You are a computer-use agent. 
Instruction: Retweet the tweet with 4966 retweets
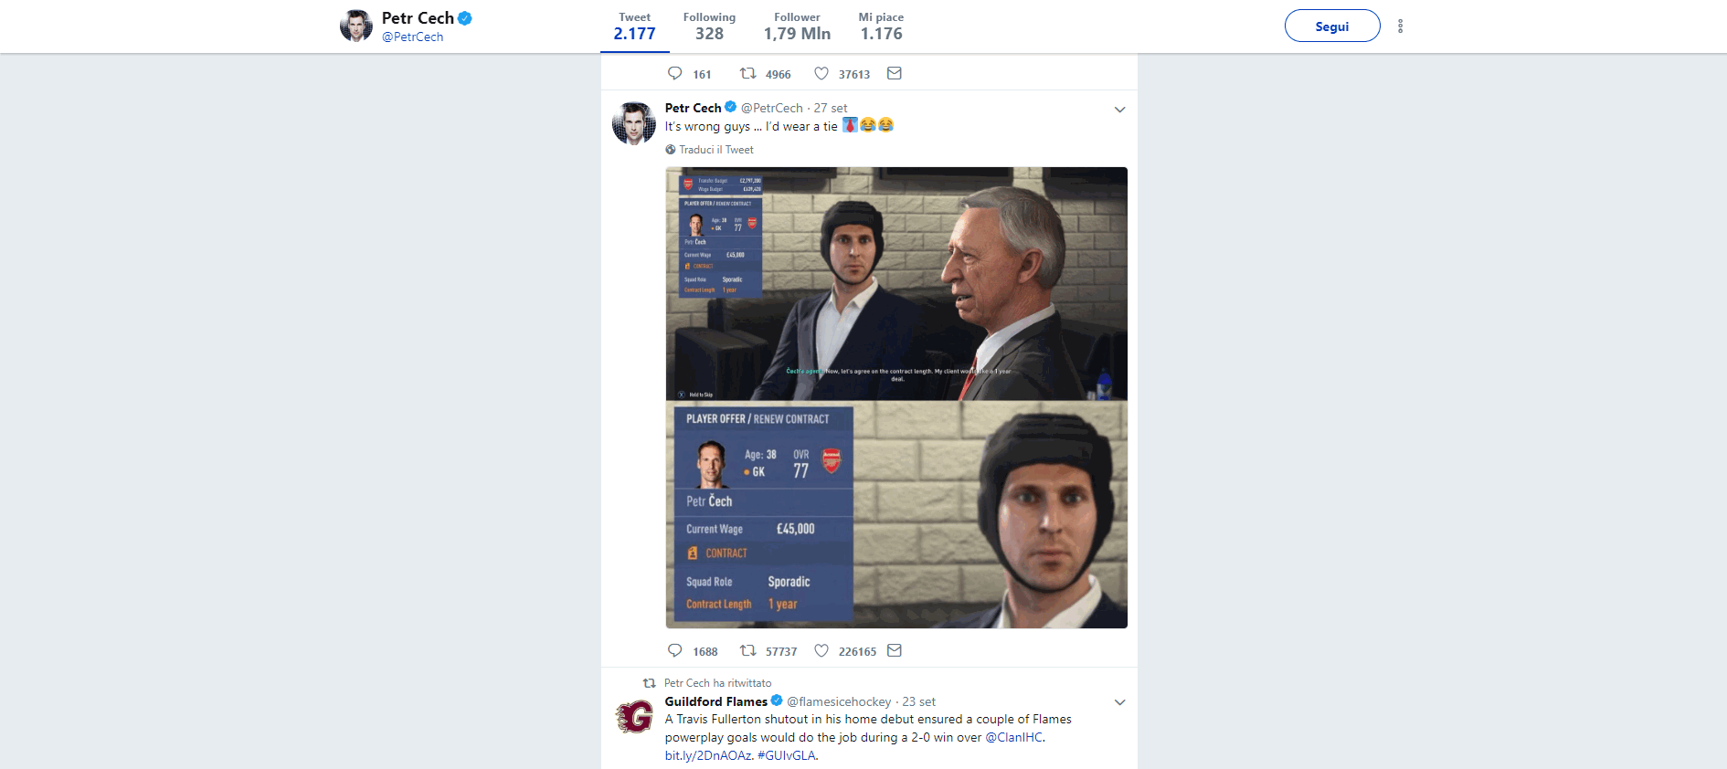747,73
